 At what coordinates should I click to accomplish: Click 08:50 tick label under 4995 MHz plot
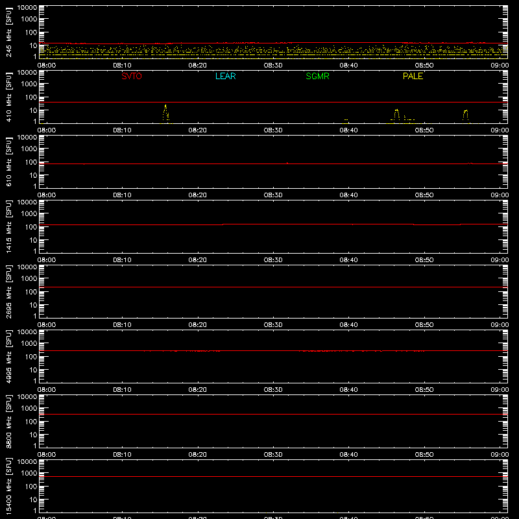[424, 390]
